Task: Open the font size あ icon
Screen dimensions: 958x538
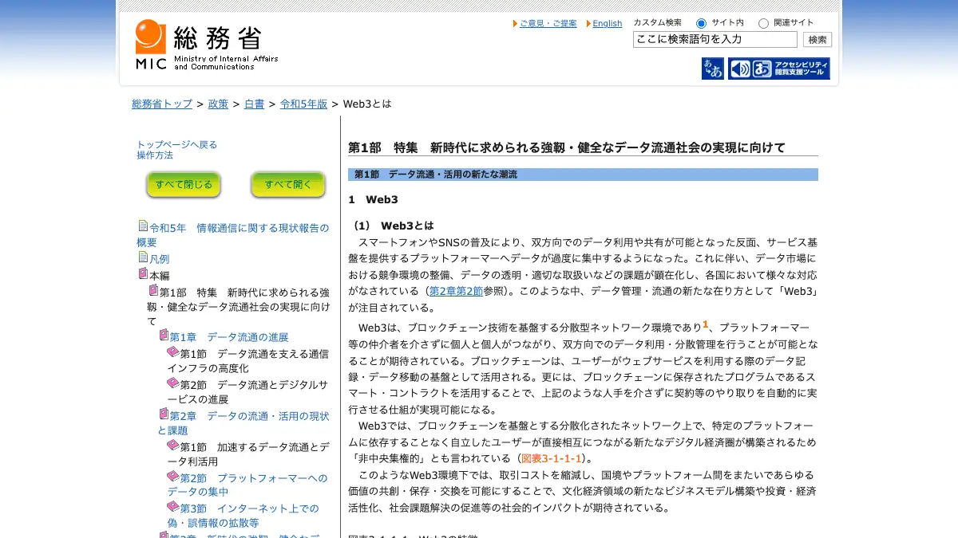Action: (x=713, y=69)
